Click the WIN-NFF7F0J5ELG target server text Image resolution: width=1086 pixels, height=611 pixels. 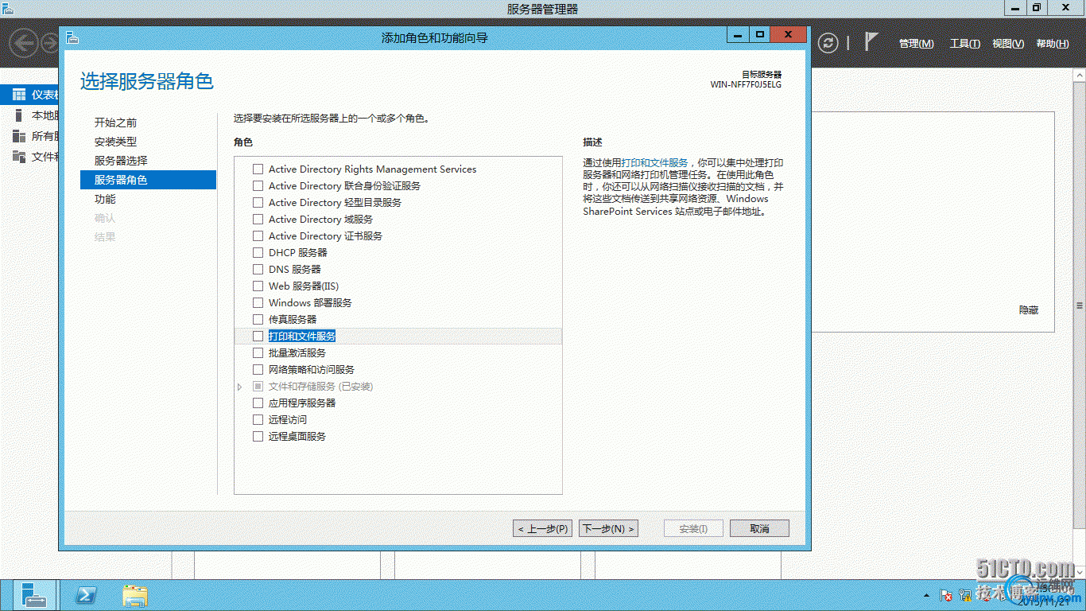click(x=746, y=84)
